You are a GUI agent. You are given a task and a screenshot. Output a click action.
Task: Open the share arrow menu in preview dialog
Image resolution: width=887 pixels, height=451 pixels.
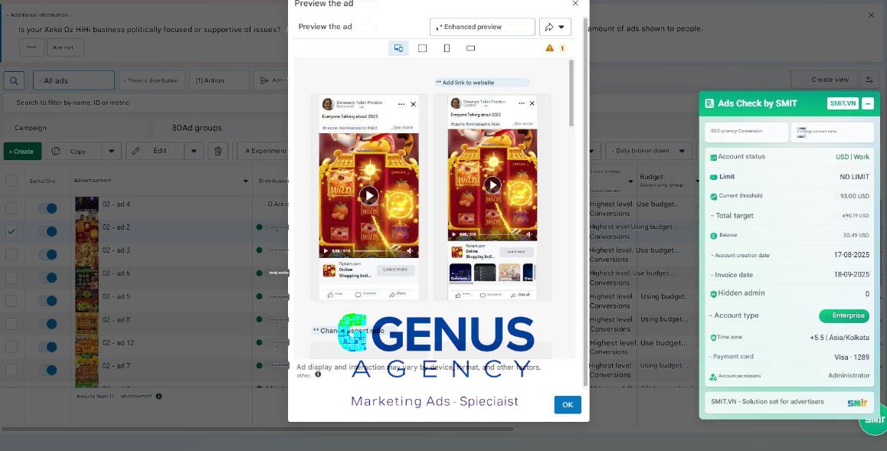pos(555,27)
